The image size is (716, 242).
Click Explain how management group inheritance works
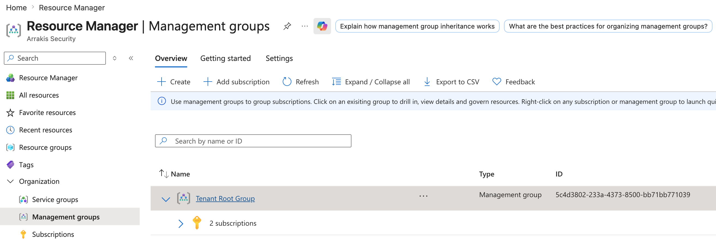coord(417,26)
